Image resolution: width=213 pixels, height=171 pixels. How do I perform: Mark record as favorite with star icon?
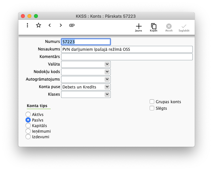[39, 25]
